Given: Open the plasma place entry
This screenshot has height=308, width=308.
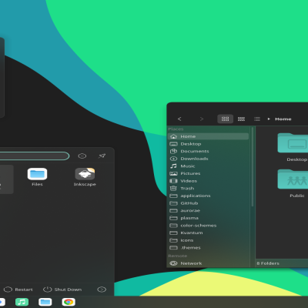Looking at the screenshot, I should point(208,218).
